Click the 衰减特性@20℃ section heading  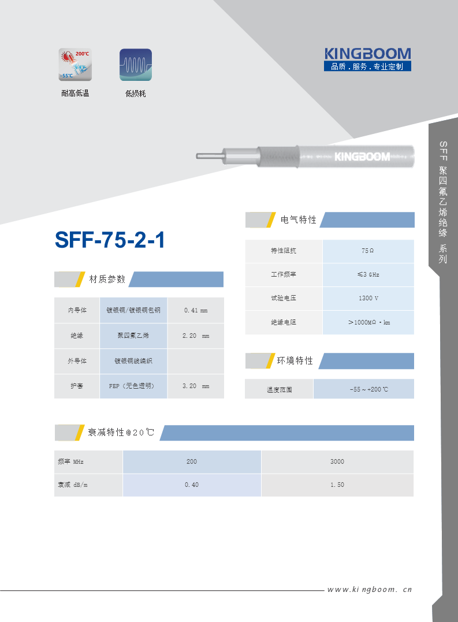(x=121, y=433)
